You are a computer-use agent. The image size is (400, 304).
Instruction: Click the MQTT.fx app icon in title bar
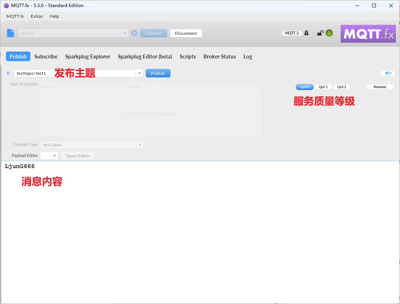click(6, 6)
